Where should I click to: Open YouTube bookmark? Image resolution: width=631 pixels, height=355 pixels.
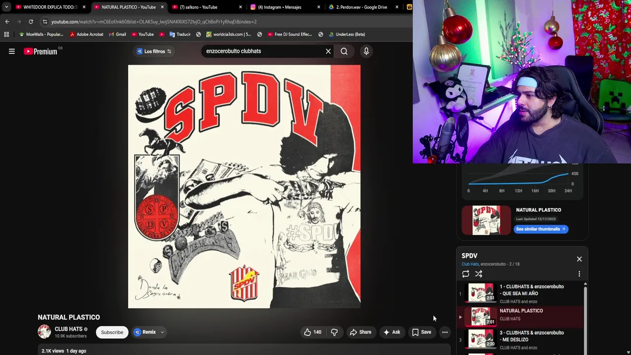click(x=142, y=35)
